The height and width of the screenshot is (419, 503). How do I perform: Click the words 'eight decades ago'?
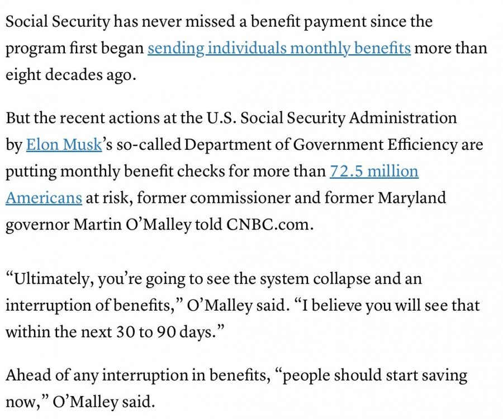click(x=70, y=75)
